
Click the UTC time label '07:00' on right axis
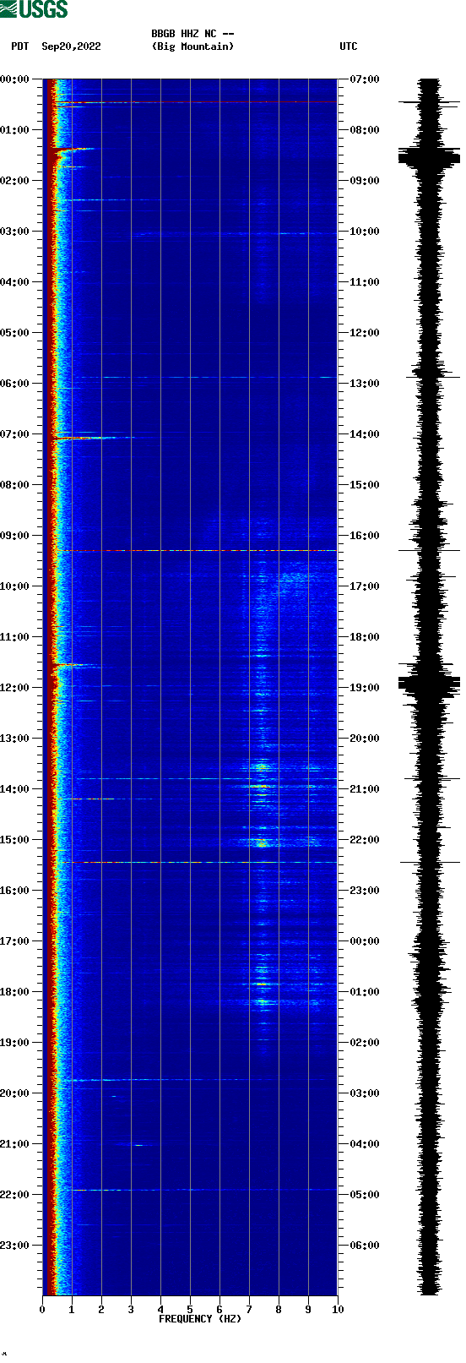pos(365,79)
